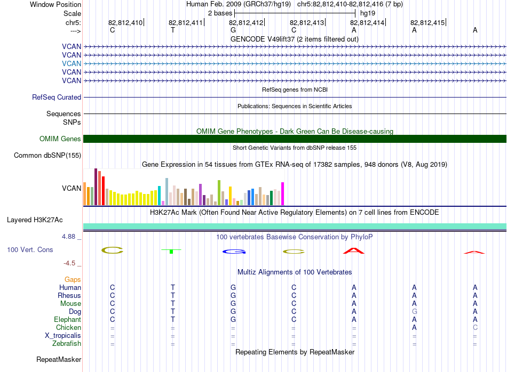Open the H3K27Ac Mark track title
This screenshot has height=372, width=507.
click(295, 212)
